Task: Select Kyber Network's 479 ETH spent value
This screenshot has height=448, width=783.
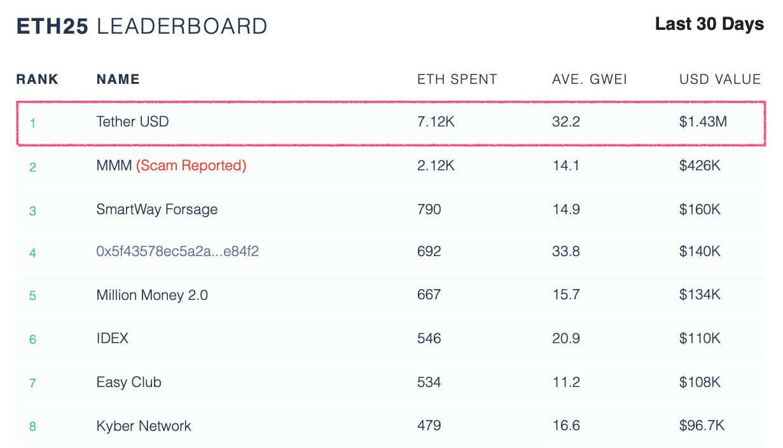Action: click(x=429, y=426)
